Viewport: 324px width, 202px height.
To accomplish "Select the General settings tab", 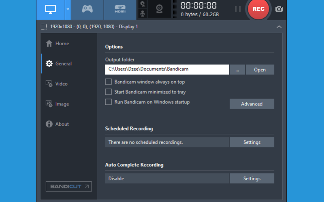I will tap(59, 64).
